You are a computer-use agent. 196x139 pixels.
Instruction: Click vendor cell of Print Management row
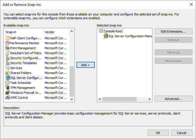coord(56,48)
